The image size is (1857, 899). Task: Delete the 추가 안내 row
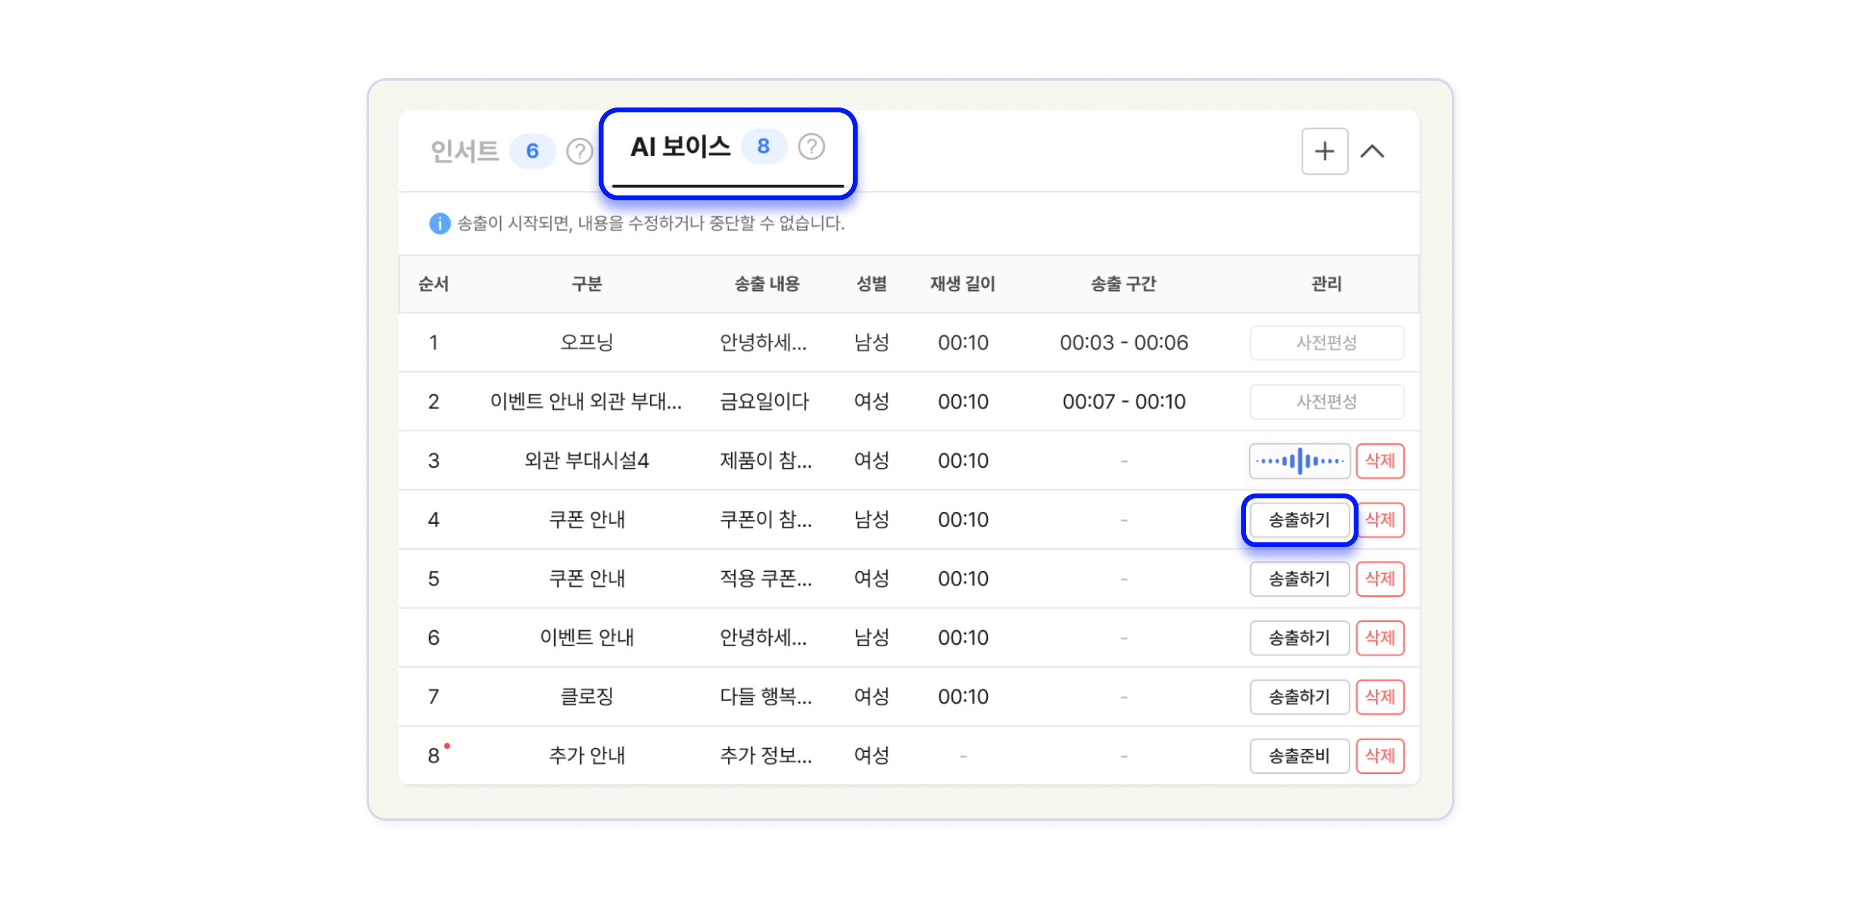pos(1379,755)
